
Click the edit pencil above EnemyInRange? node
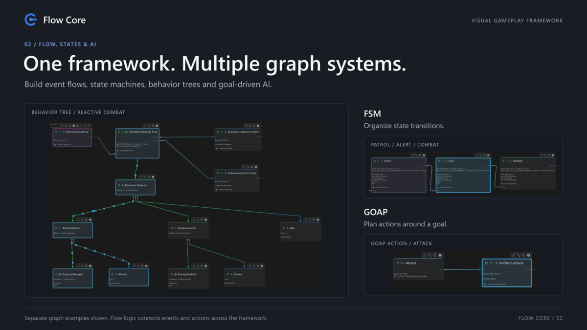(x=78, y=266)
